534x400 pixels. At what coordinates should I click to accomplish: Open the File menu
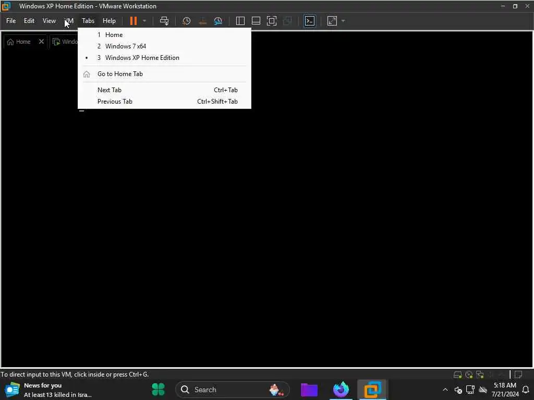click(11, 21)
